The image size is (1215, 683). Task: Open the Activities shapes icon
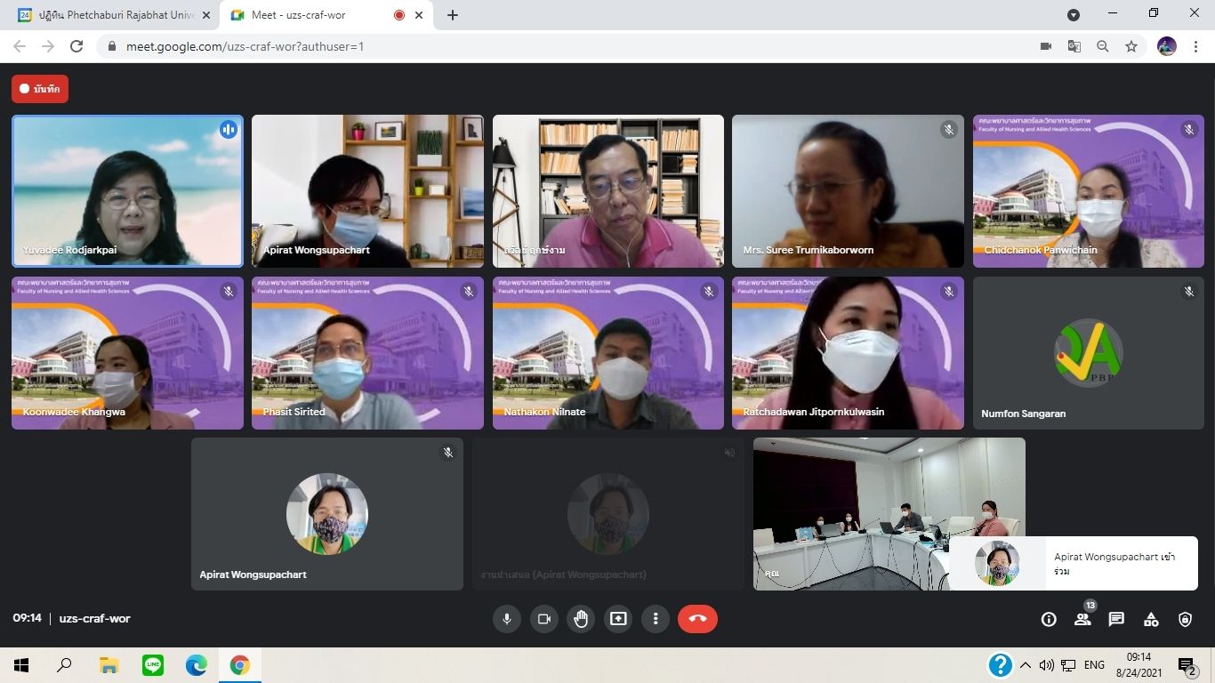(1151, 620)
